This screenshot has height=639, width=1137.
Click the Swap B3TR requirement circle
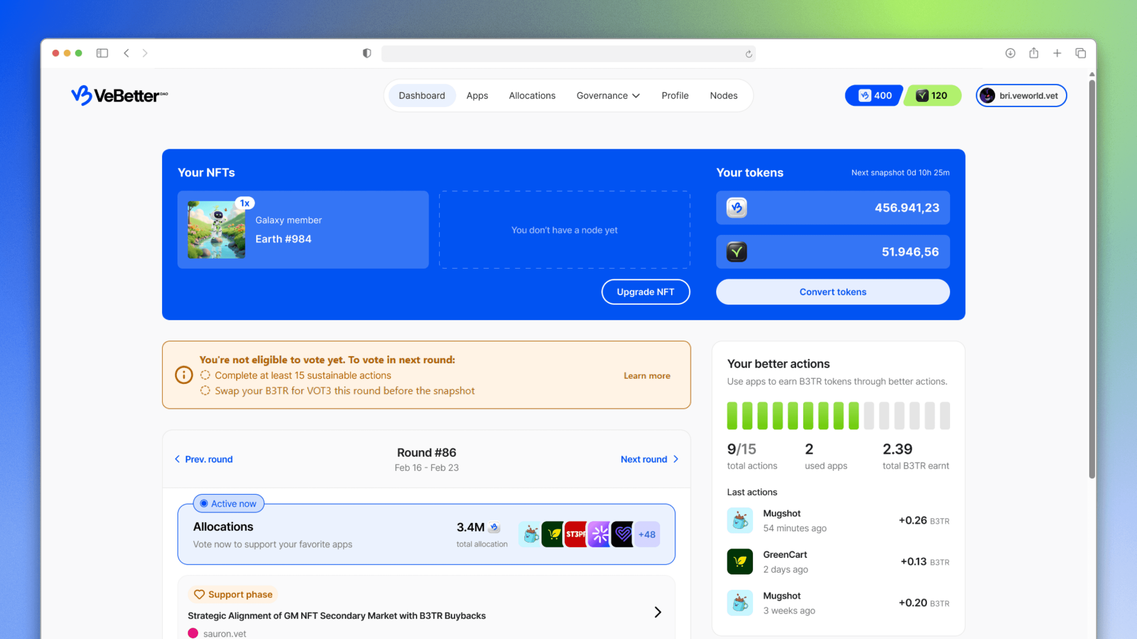[205, 391]
